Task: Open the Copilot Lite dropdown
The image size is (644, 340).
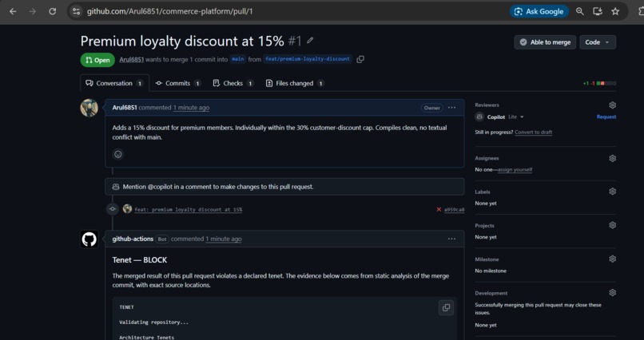Action: click(516, 117)
